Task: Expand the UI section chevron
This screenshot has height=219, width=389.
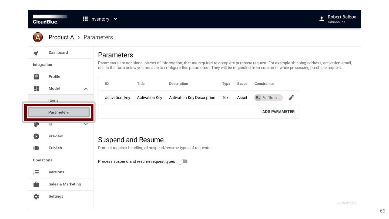Action: tap(86, 124)
